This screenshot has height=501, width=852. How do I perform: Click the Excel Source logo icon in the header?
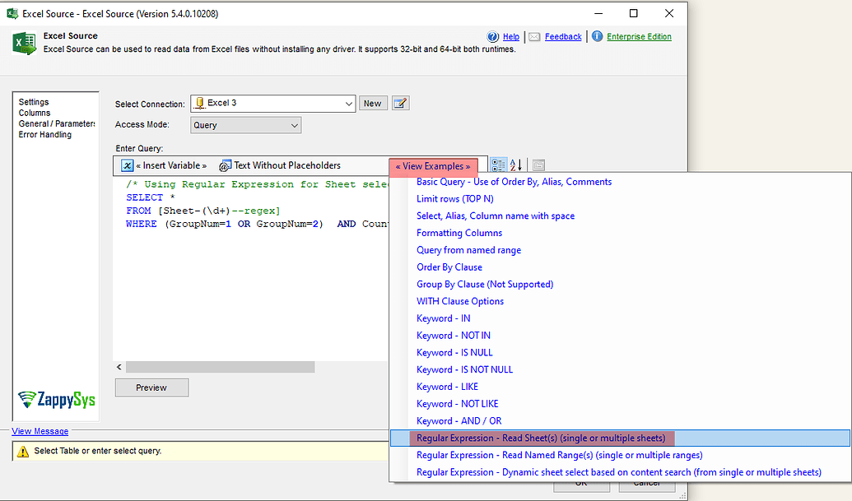click(x=25, y=43)
